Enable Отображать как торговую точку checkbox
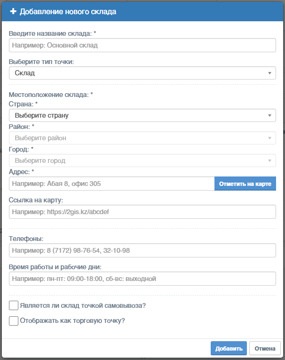 pyautogui.click(x=14, y=321)
